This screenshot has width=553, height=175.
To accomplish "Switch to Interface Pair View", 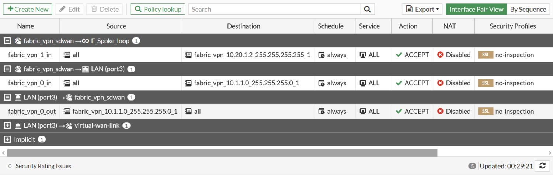I will coord(476,9).
